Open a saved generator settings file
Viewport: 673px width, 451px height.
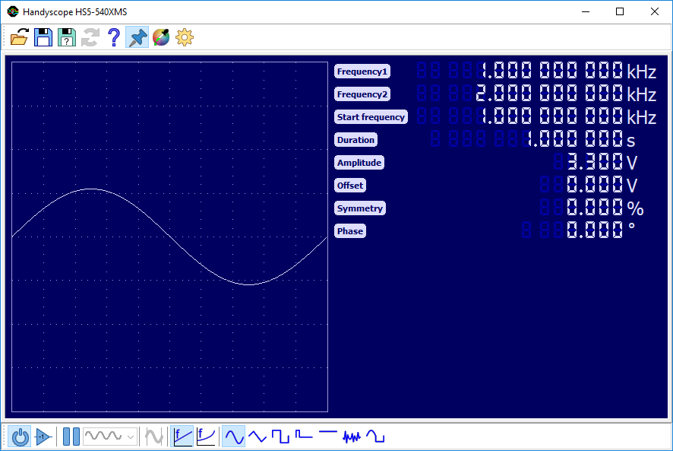pyautogui.click(x=19, y=37)
